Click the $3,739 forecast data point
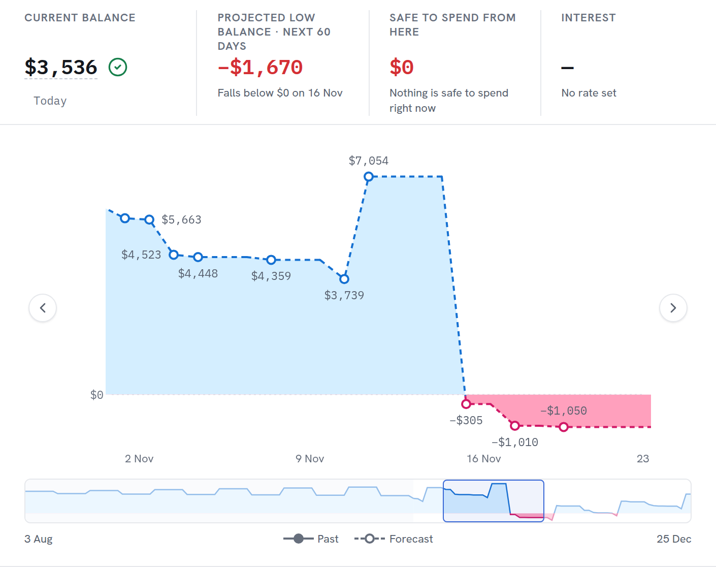The image size is (716, 567). click(x=344, y=279)
